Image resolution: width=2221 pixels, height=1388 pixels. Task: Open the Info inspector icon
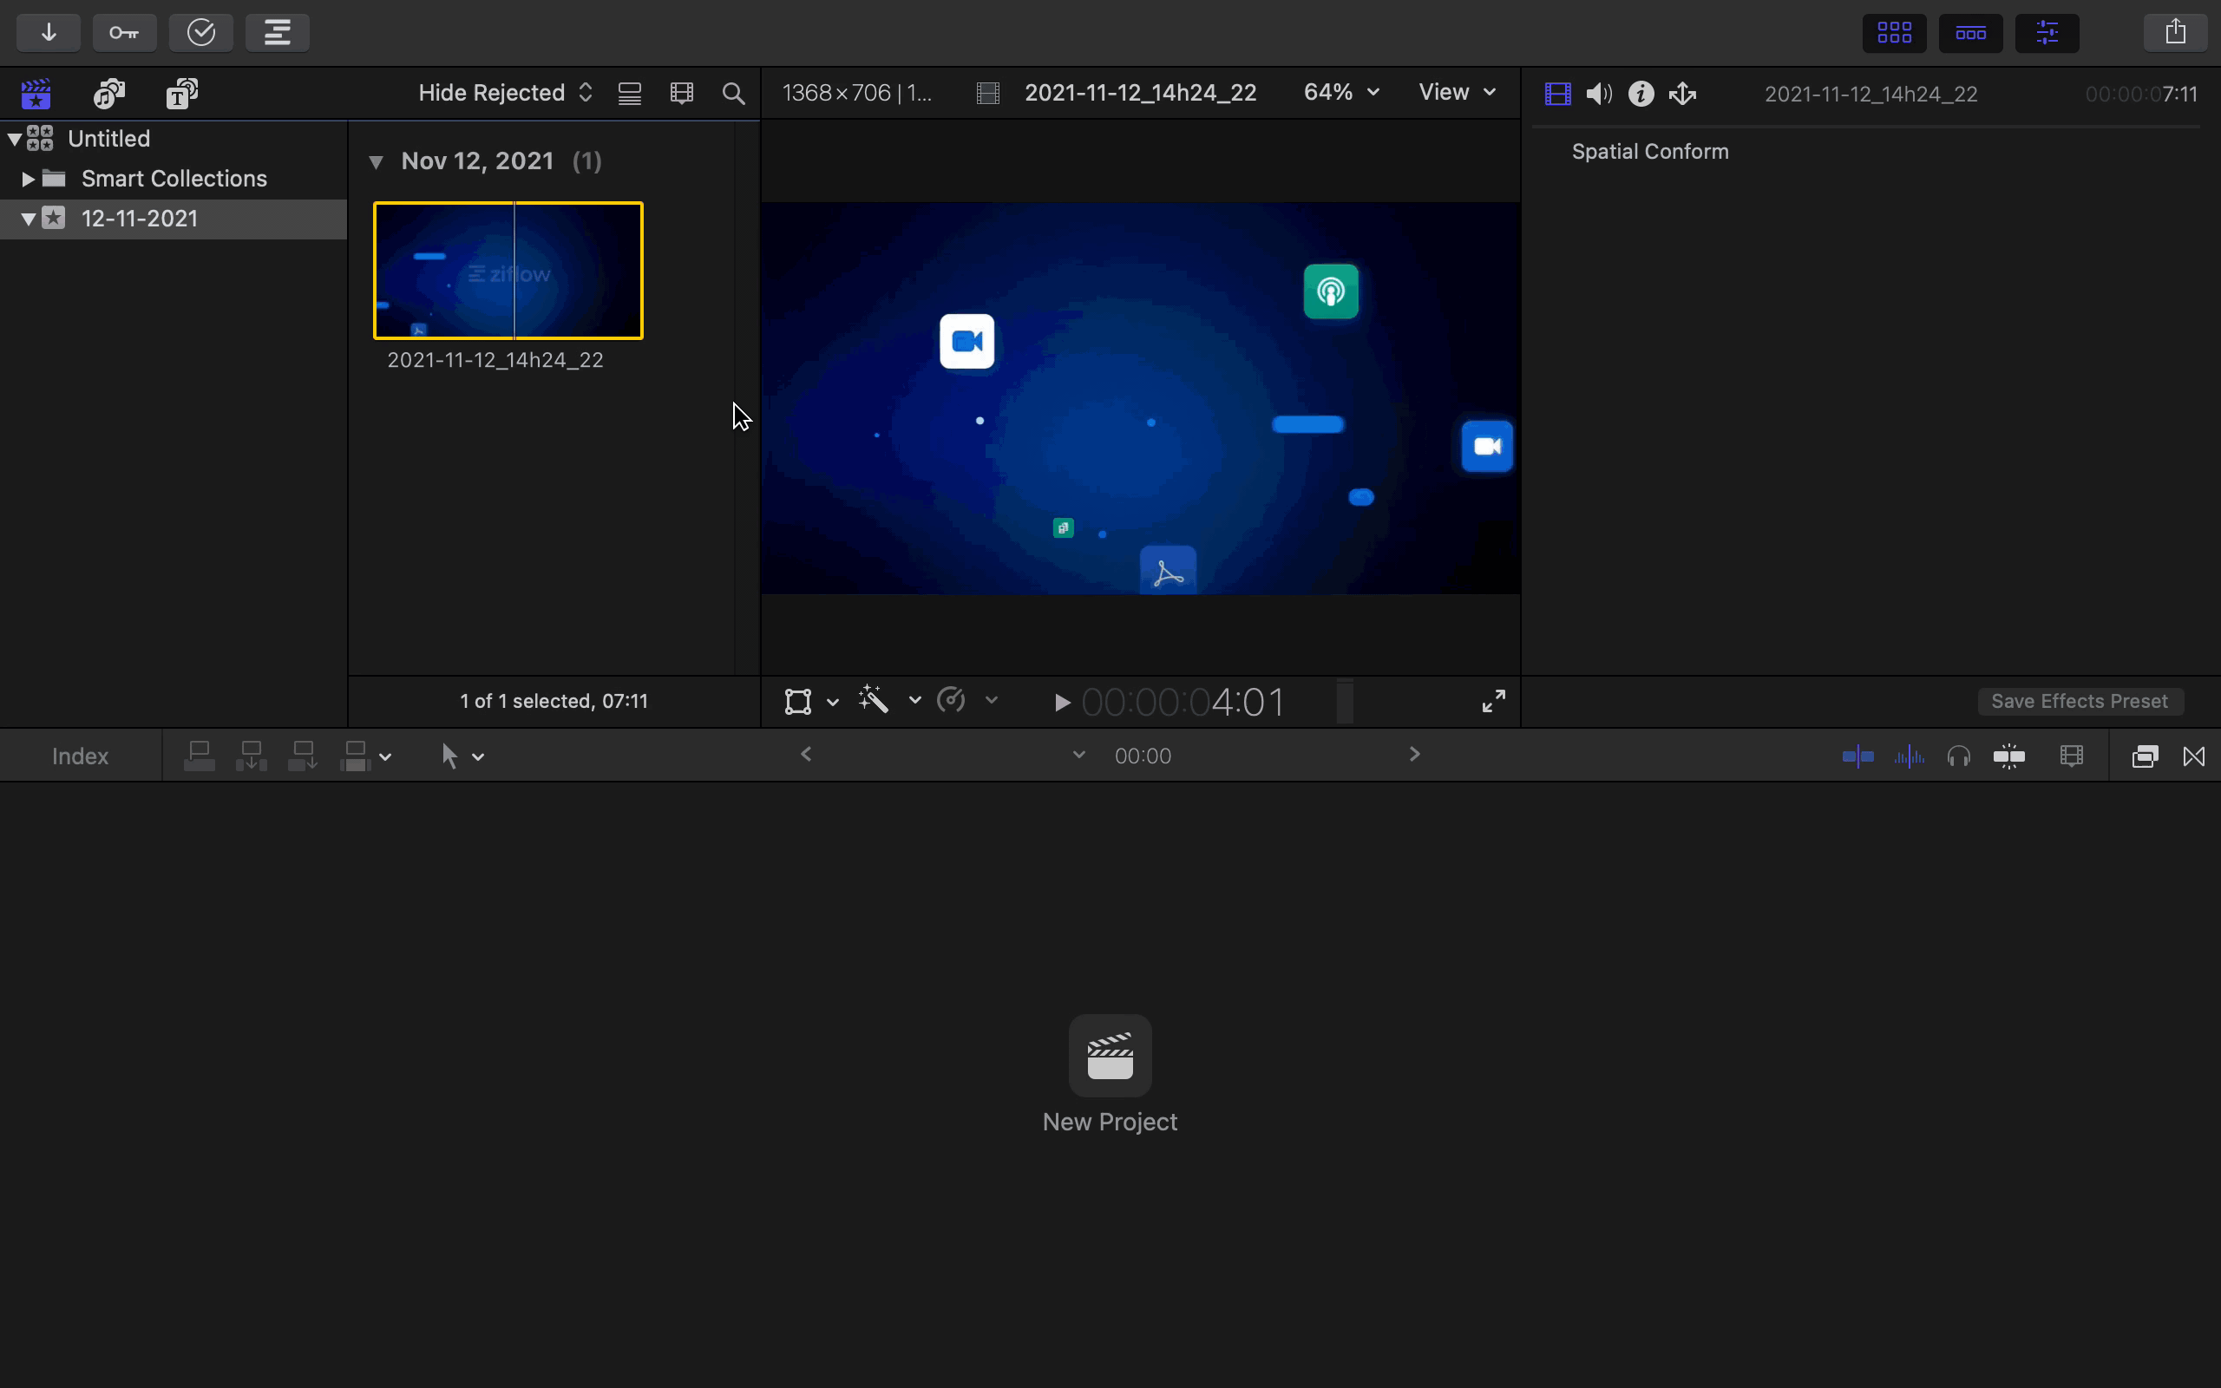pos(1641,94)
